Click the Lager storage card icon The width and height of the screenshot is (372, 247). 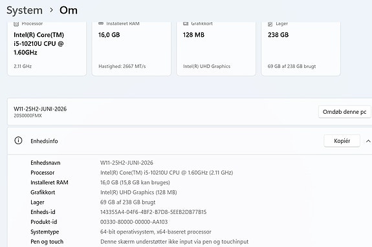coord(270,24)
